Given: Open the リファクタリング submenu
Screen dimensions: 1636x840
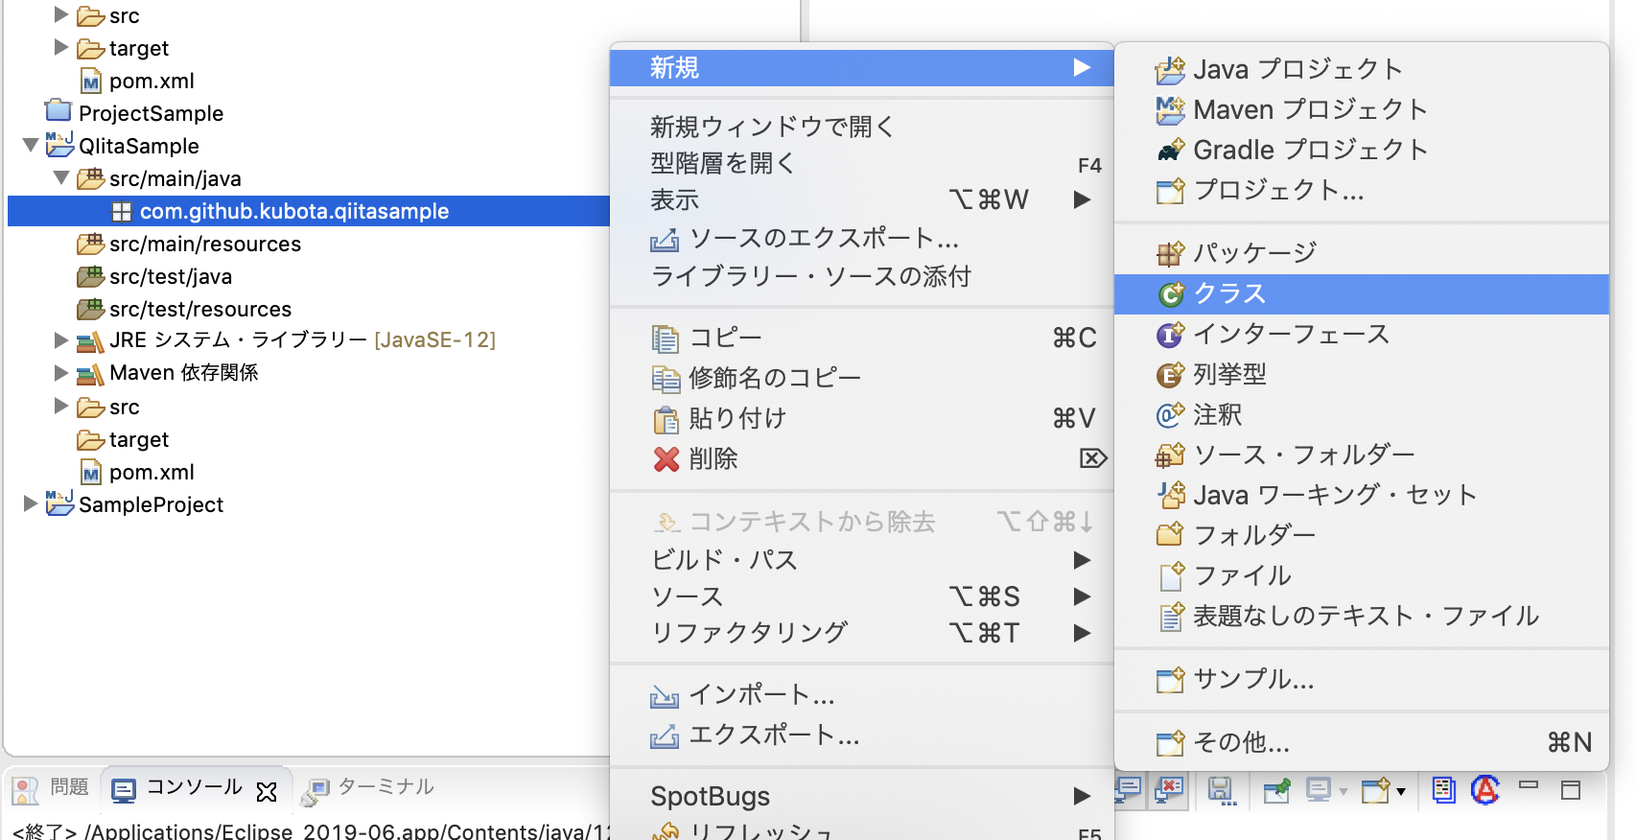Looking at the screenshot, I should [x=861, y=633].
